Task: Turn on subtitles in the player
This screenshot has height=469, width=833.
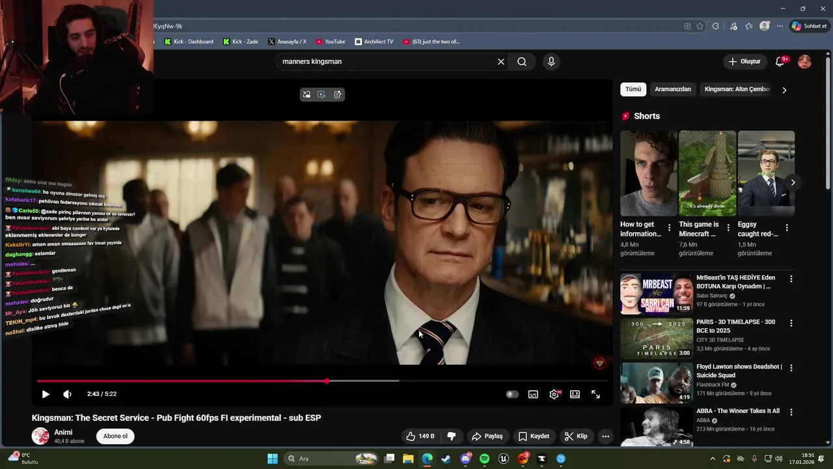Action: click(x=533, y=394)
